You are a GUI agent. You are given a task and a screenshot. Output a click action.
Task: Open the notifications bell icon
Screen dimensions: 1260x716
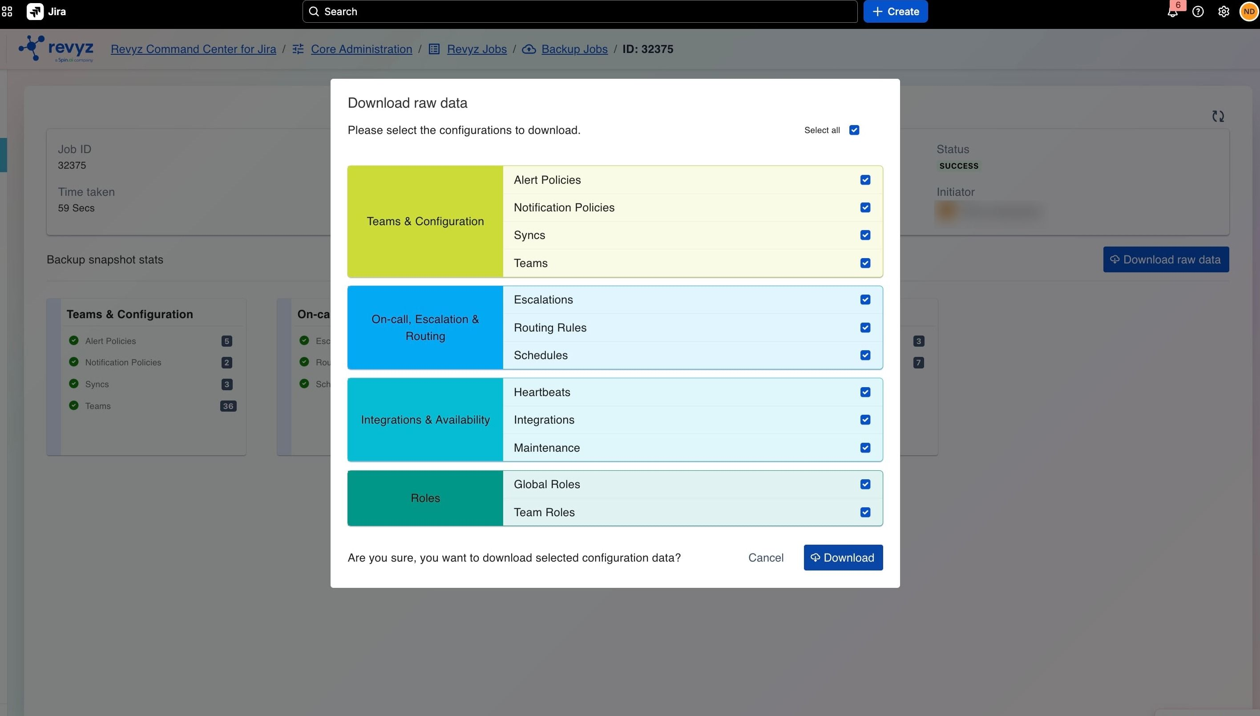[1172, 12]
